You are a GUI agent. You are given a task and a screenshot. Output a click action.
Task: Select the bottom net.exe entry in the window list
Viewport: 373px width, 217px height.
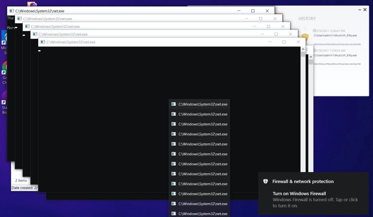[199, 213]
